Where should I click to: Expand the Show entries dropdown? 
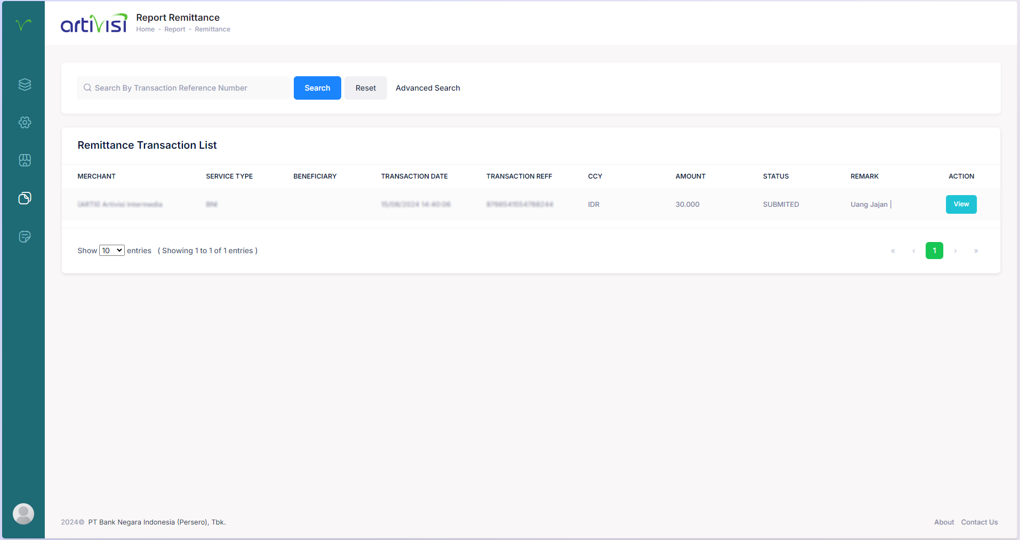pos(112,251)
